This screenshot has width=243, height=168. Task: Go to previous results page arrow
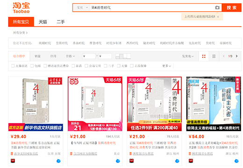click(224, 56)
